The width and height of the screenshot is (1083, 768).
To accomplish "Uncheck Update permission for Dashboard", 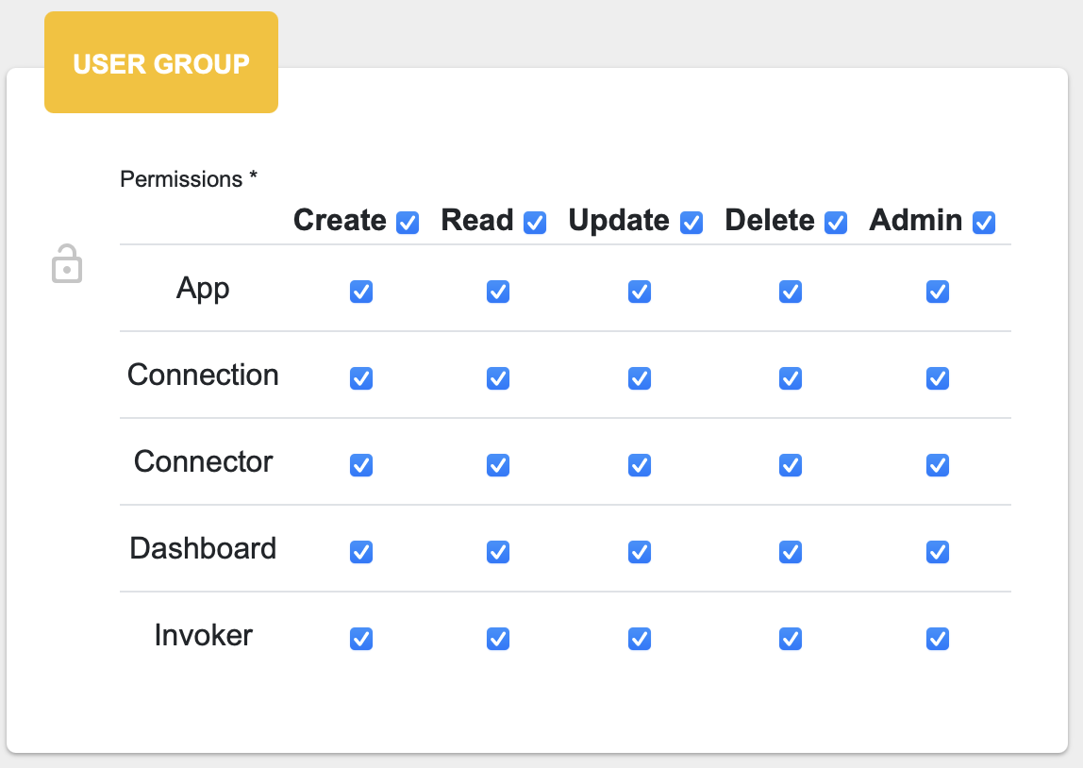I will coord(640,552).
